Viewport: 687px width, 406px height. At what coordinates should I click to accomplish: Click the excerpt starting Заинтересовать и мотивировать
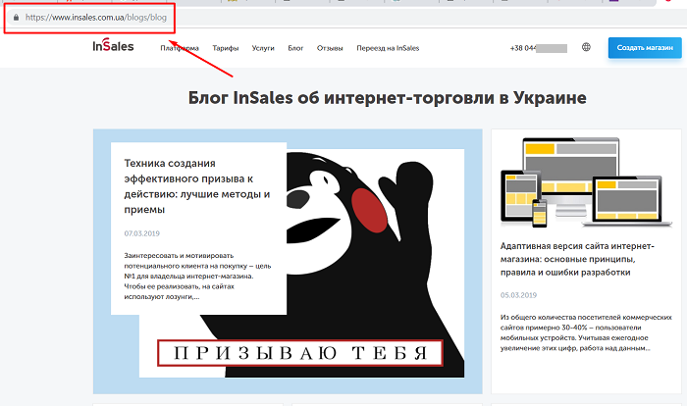point(197,276)
